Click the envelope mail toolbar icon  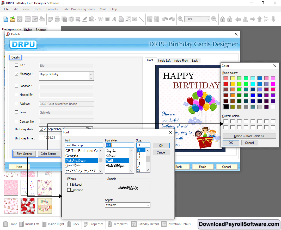[135, 19]
